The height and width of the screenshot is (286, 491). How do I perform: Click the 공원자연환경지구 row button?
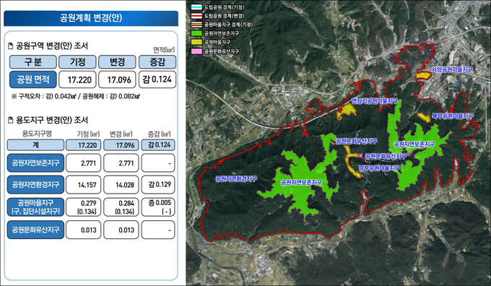click(x=35, y=184)
